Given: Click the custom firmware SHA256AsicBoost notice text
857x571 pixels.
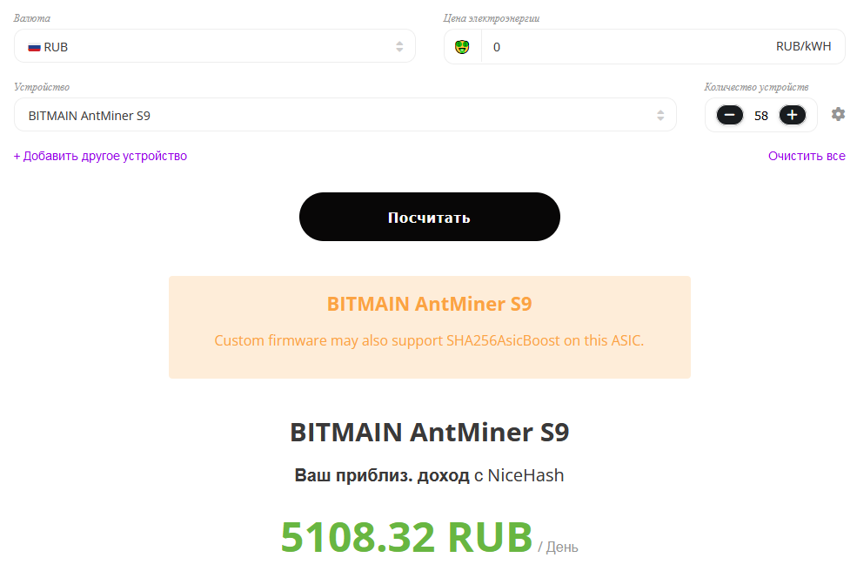Looking at the screenshot, I should (429, 340).
